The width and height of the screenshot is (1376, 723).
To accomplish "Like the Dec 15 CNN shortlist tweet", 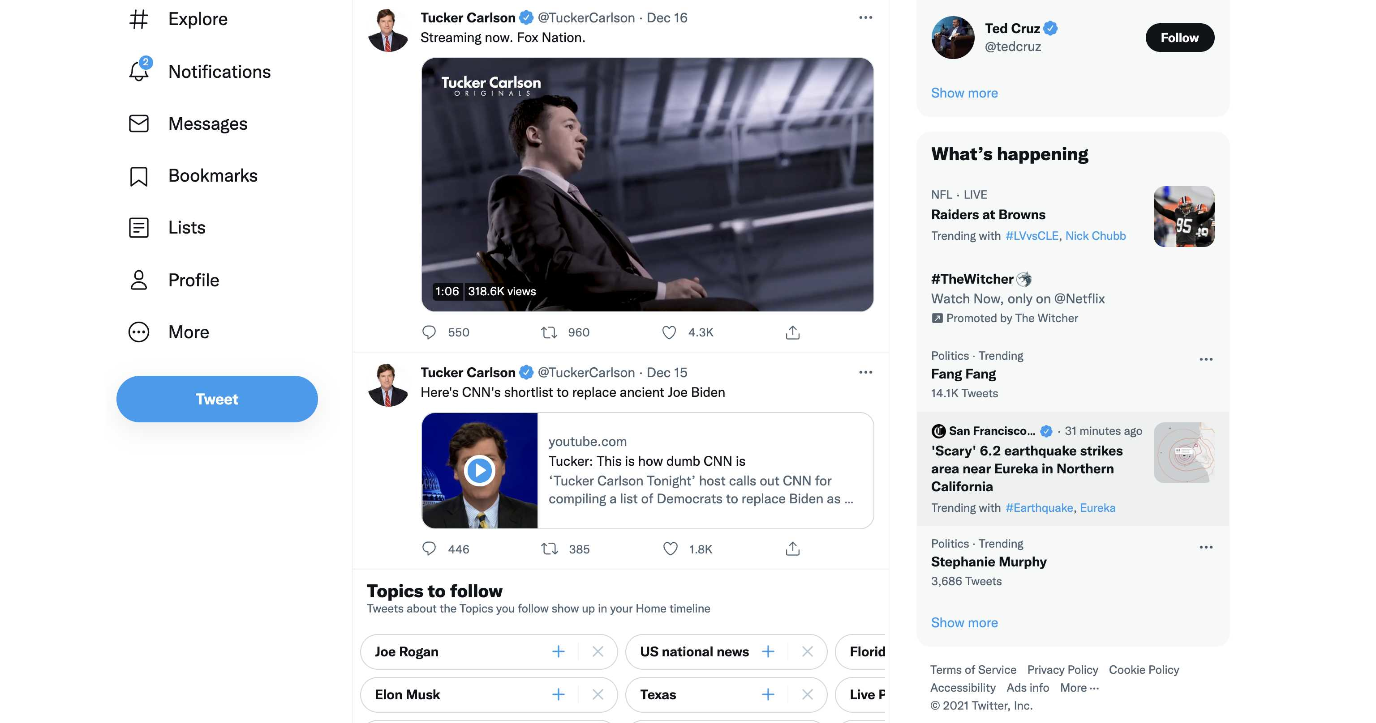I will 670,549.
